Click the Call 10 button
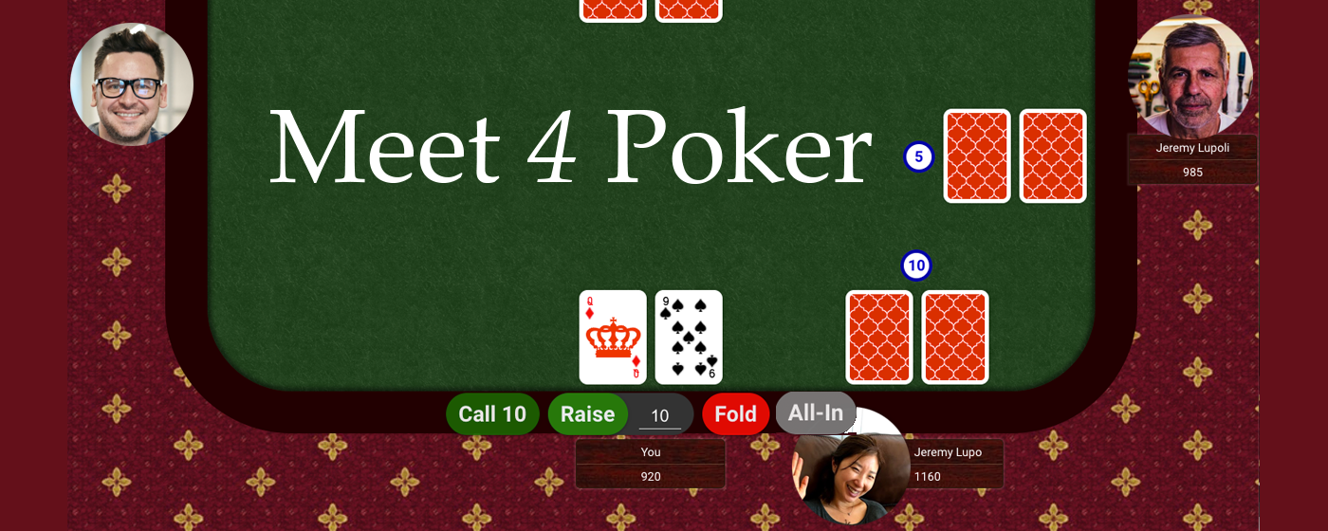 [492, 414]
